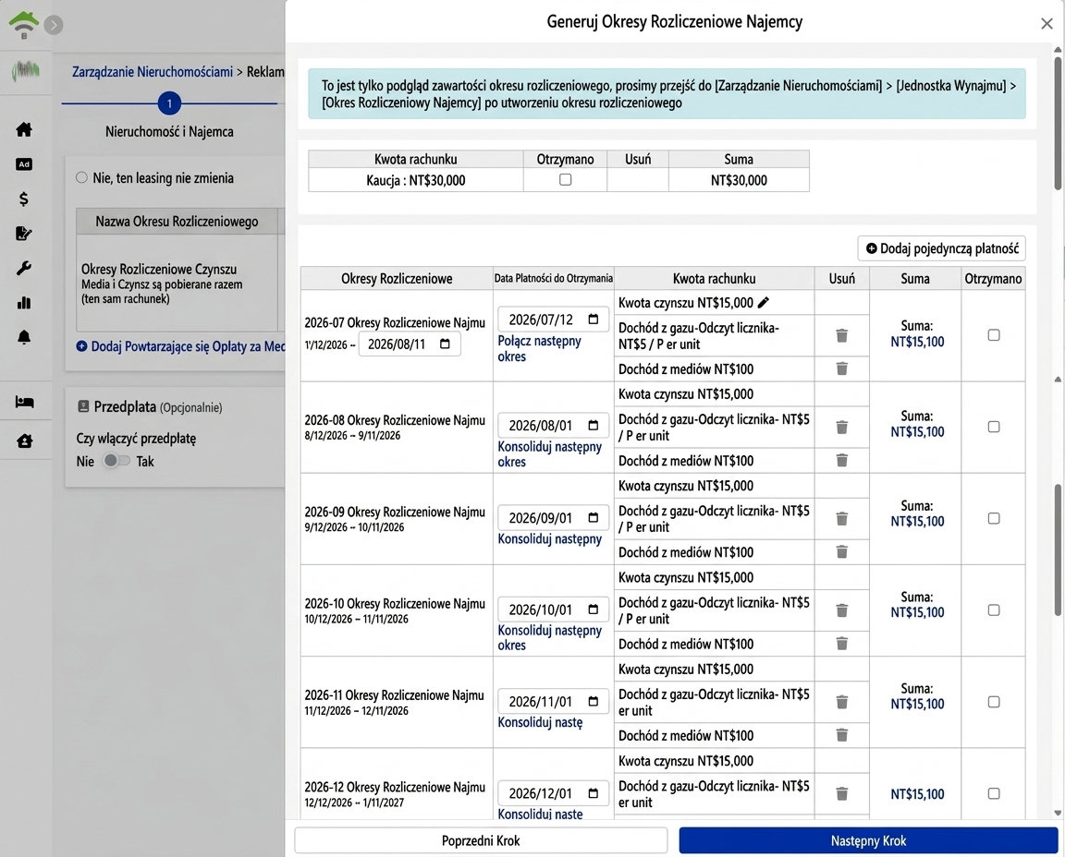Click 'Konsoliduj następny okres' for 2026-08
1065x857 pixels.
[549, 454]
